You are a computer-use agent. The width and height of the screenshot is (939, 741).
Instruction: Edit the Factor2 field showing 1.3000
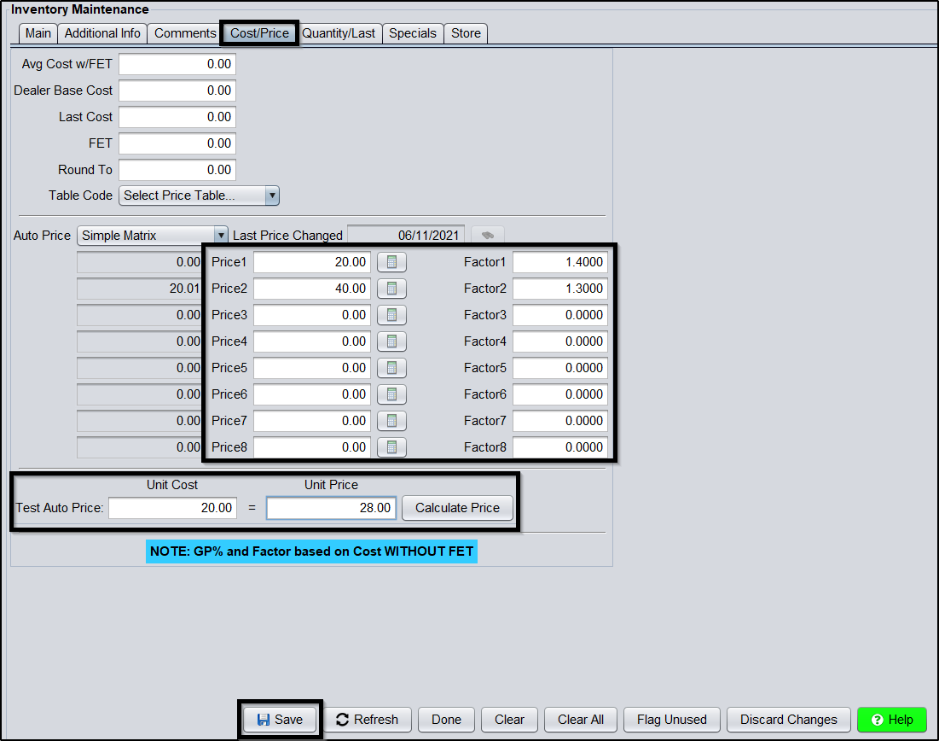click(560, 289)
